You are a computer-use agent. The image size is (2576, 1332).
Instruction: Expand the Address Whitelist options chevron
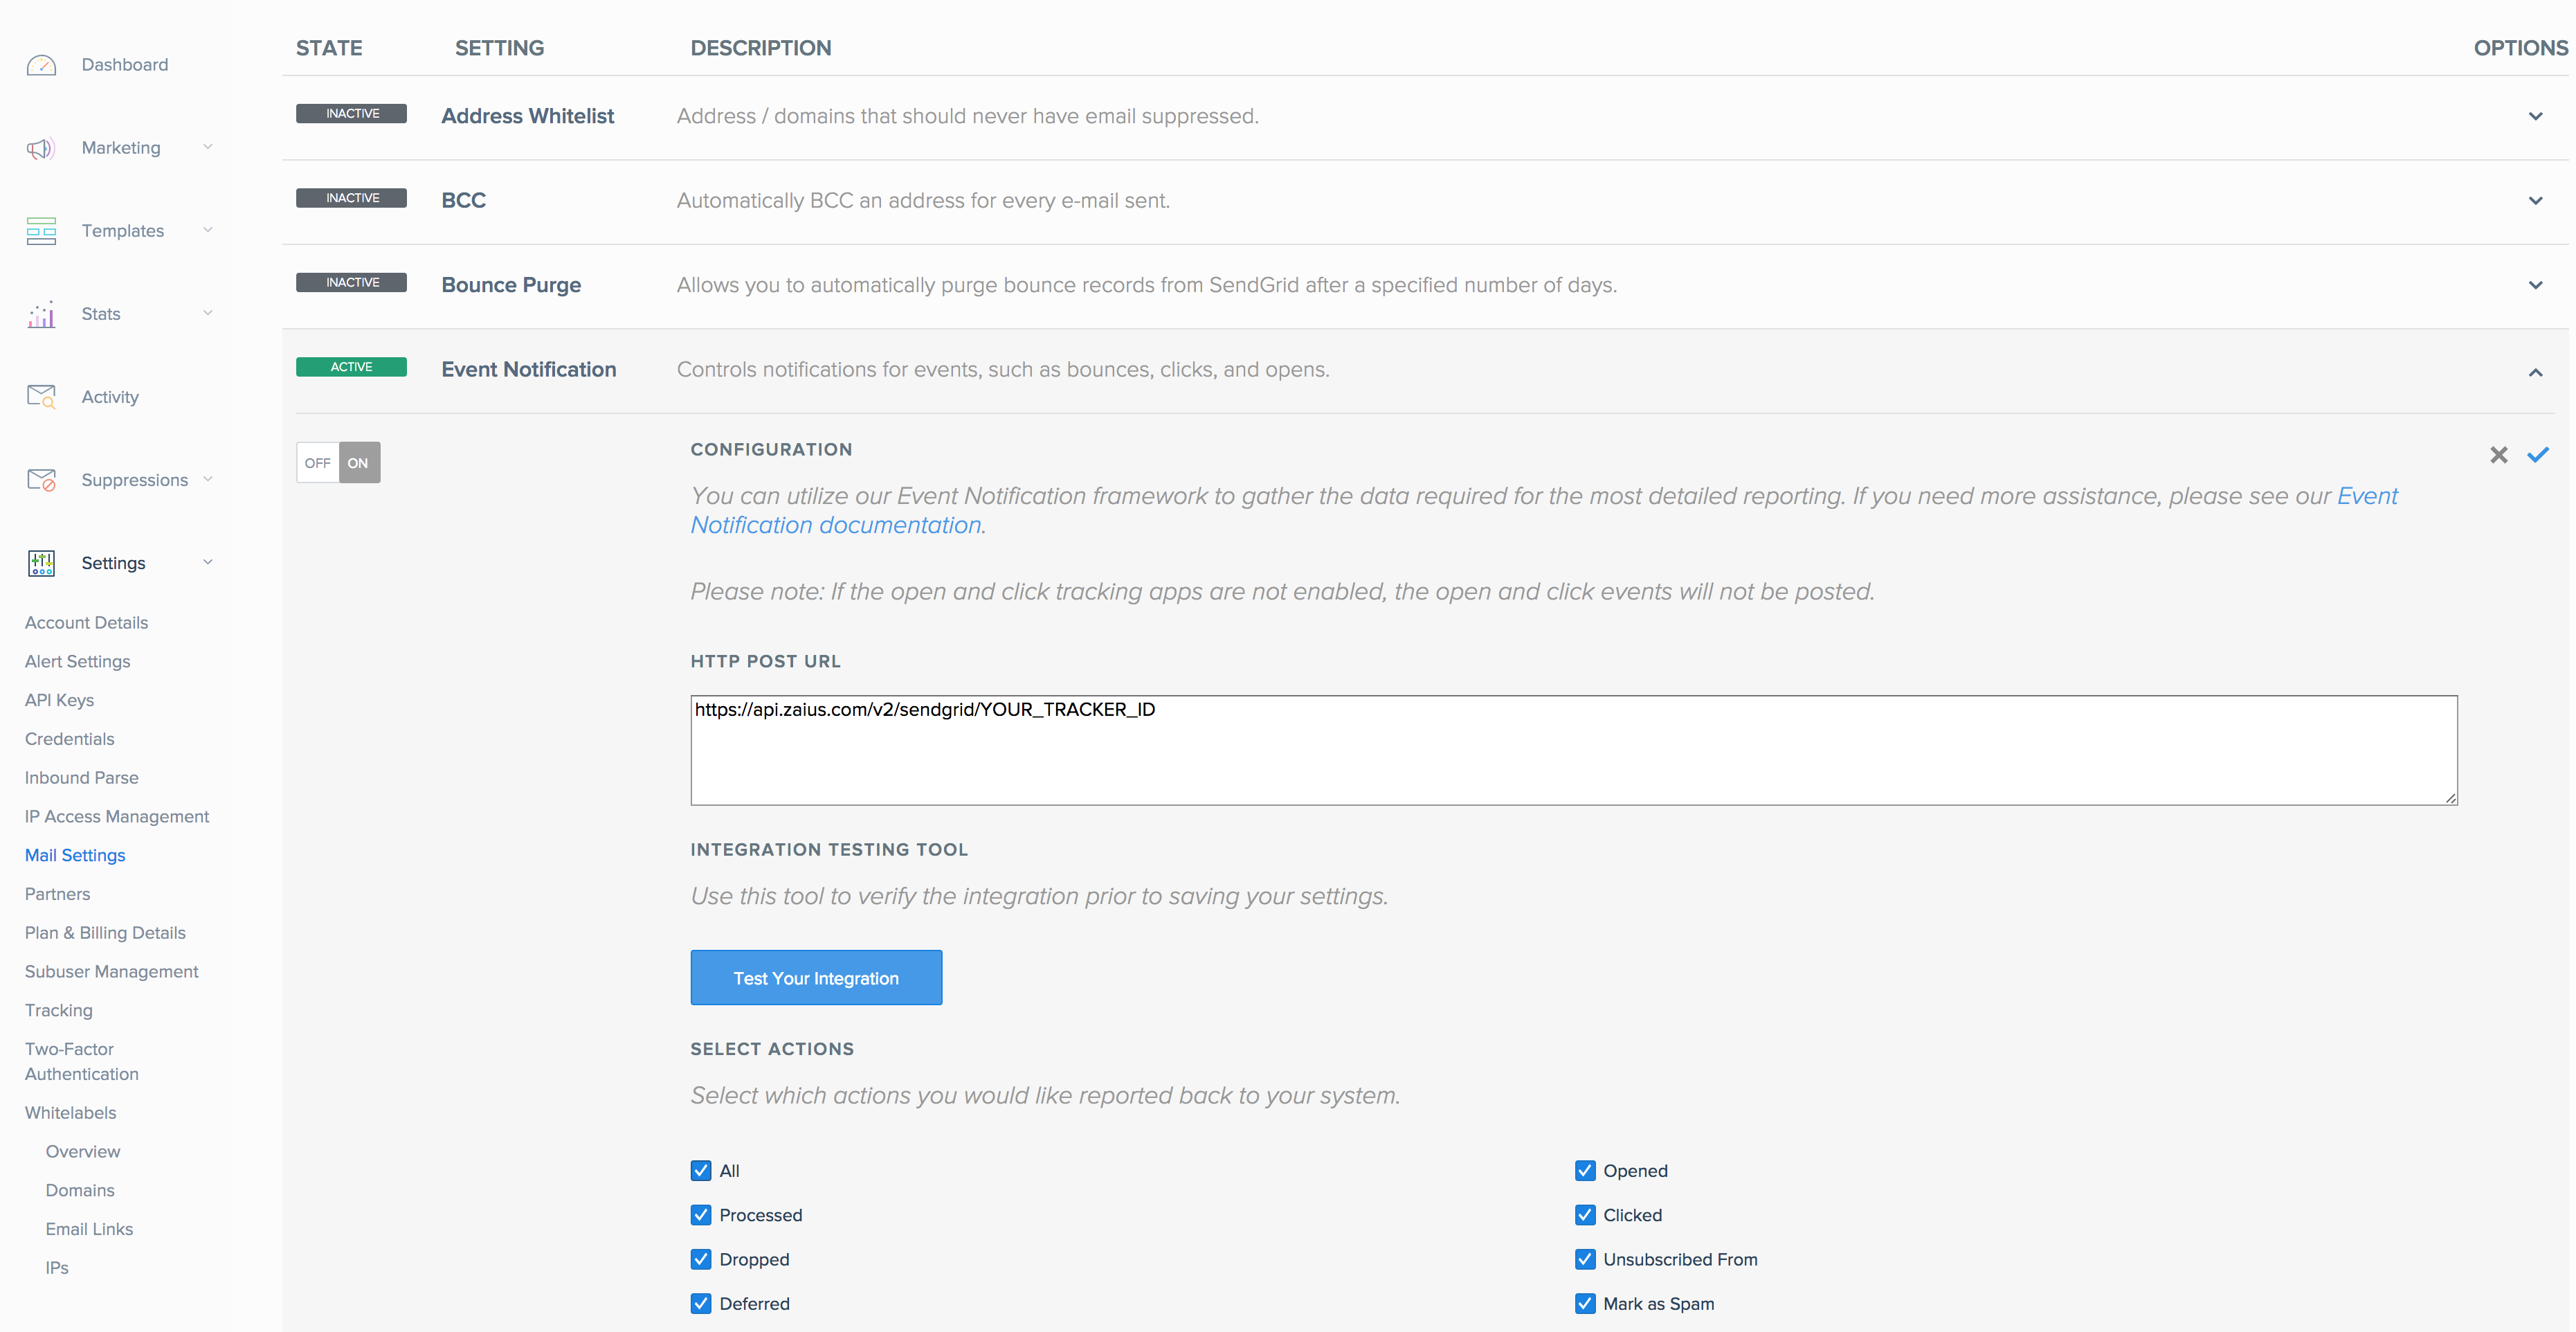pyautogui.click(x=2535, y=117)
